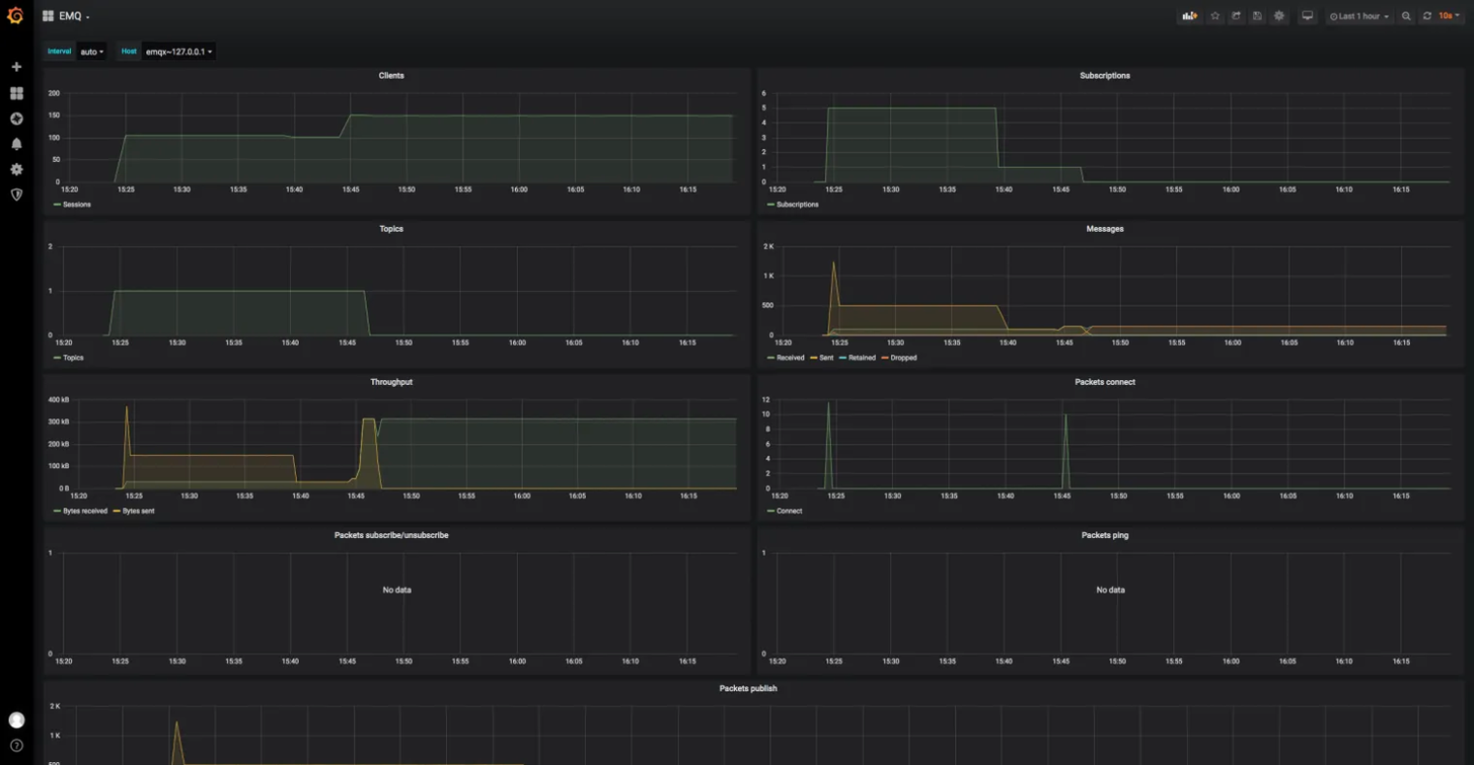Zoom out time range magnifier icon

(1406, 16)
